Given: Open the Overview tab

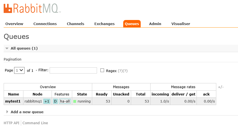Looking at the screenshot, I should (x=14, y=24).
